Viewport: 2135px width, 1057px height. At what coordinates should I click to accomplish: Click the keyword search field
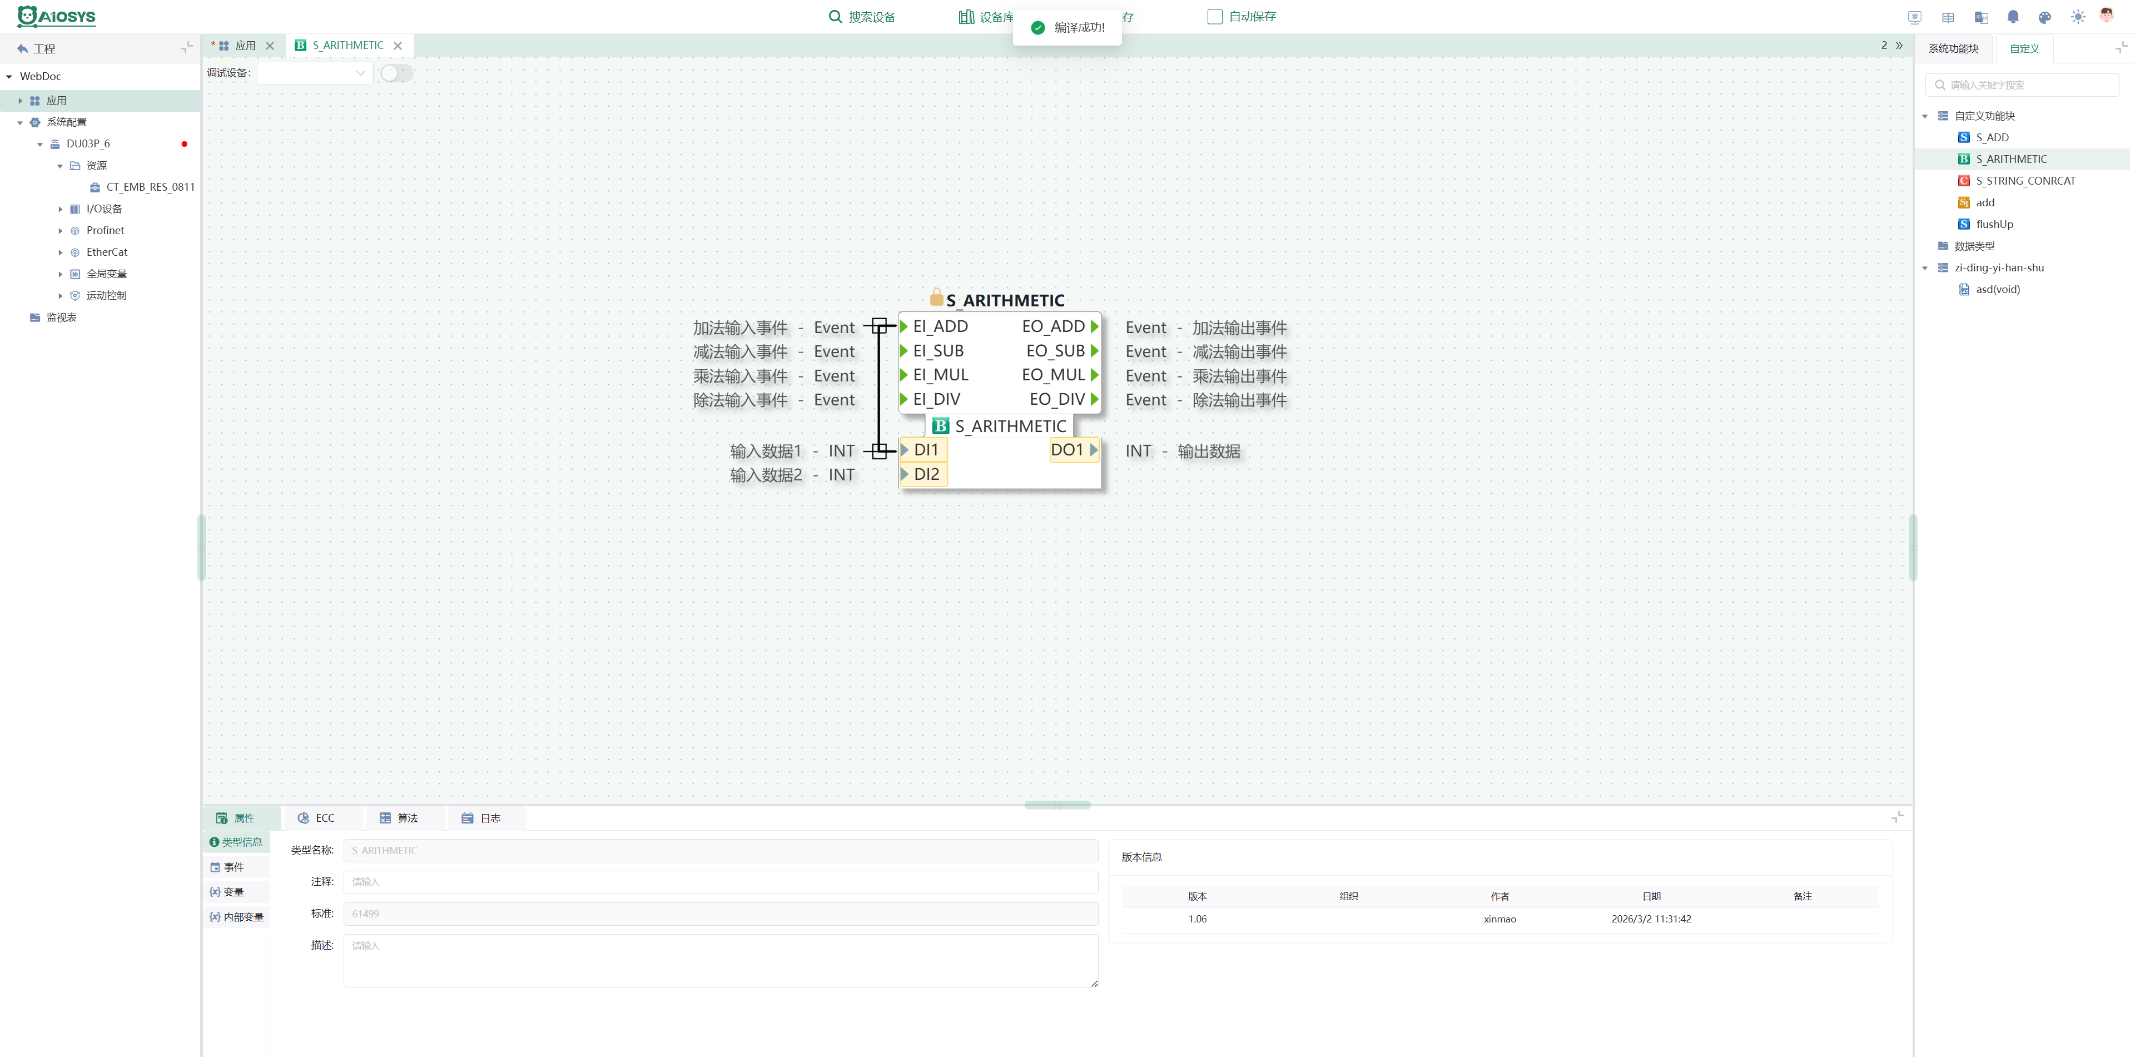click(x=2022, y=85)
